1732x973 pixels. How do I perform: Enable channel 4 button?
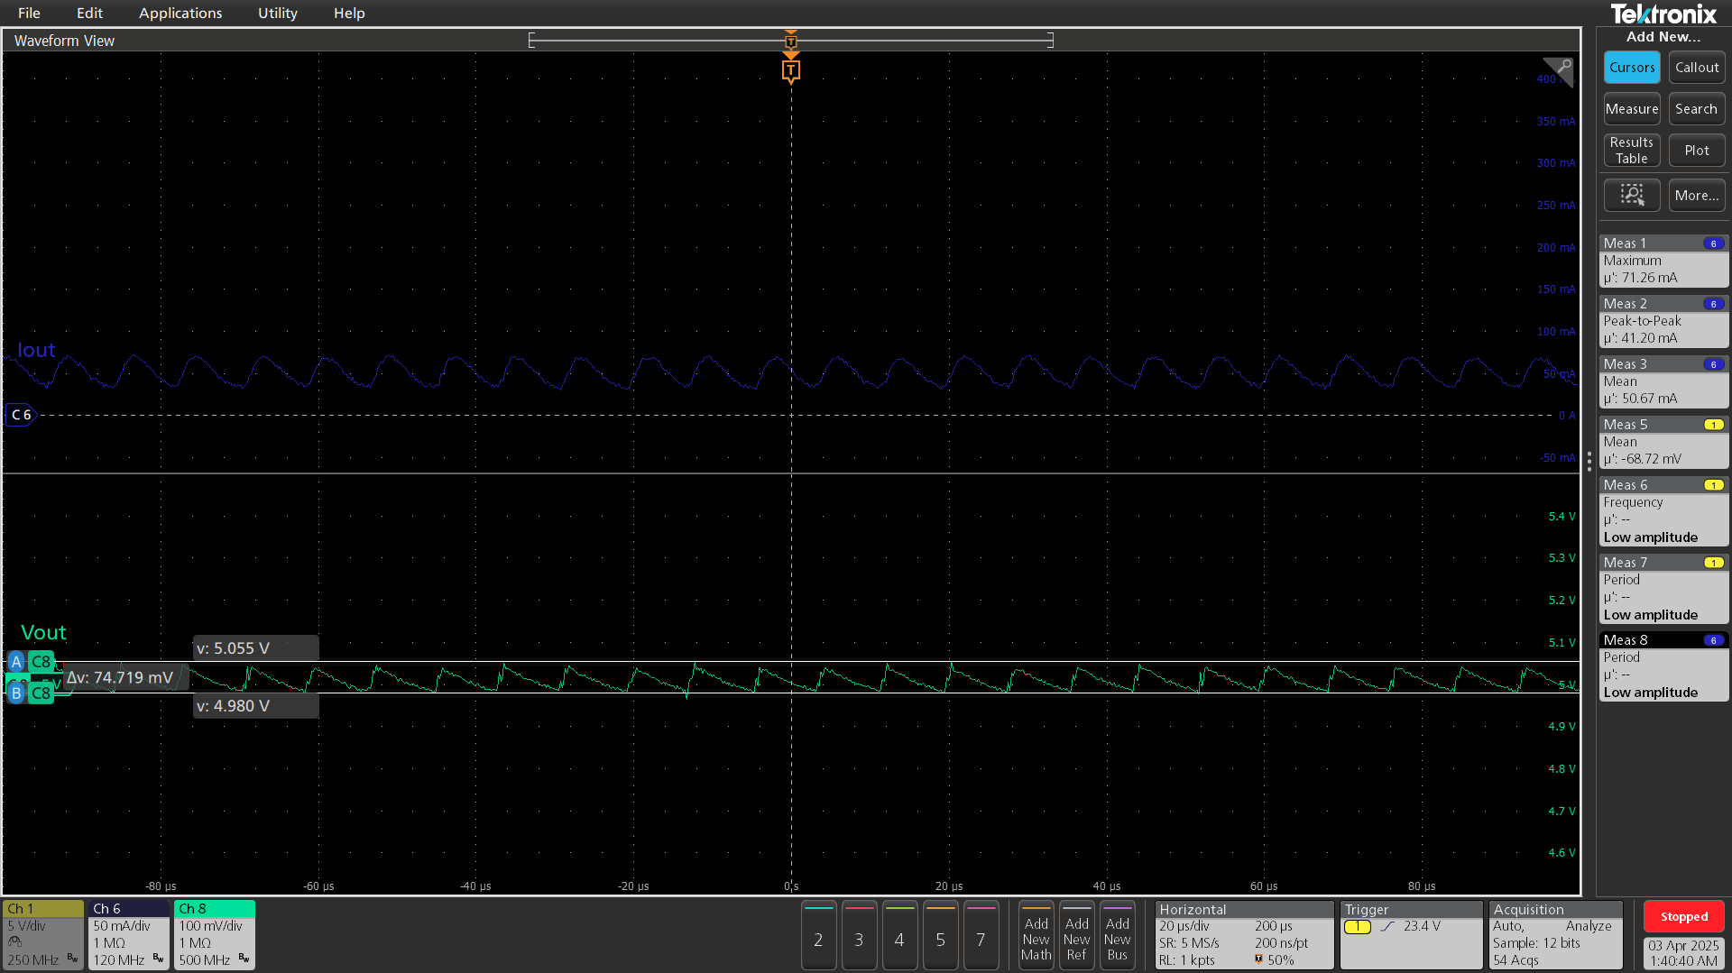(x=899, y=938)
